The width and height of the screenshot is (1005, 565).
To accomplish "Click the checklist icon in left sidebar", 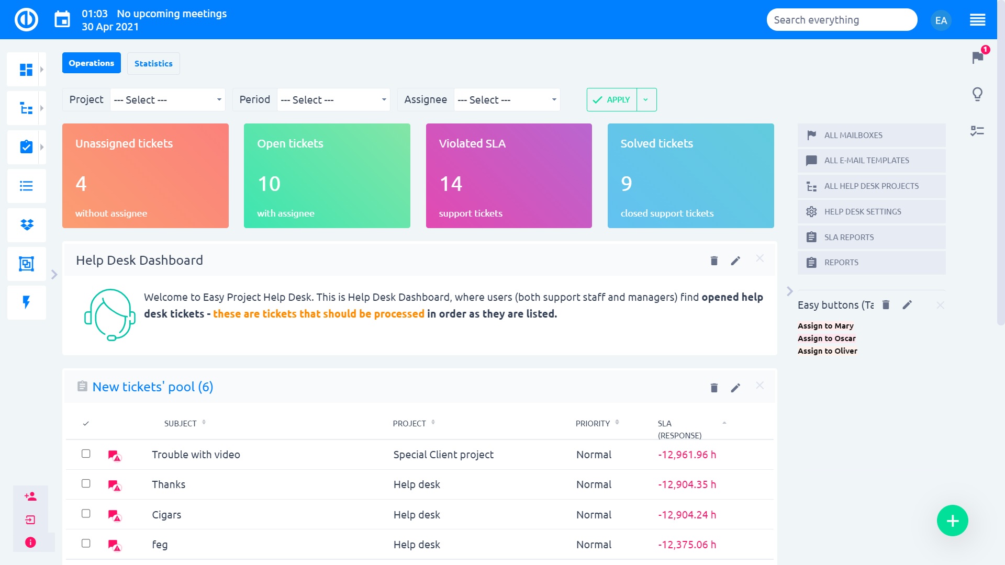I will click(x=26, y=147).
